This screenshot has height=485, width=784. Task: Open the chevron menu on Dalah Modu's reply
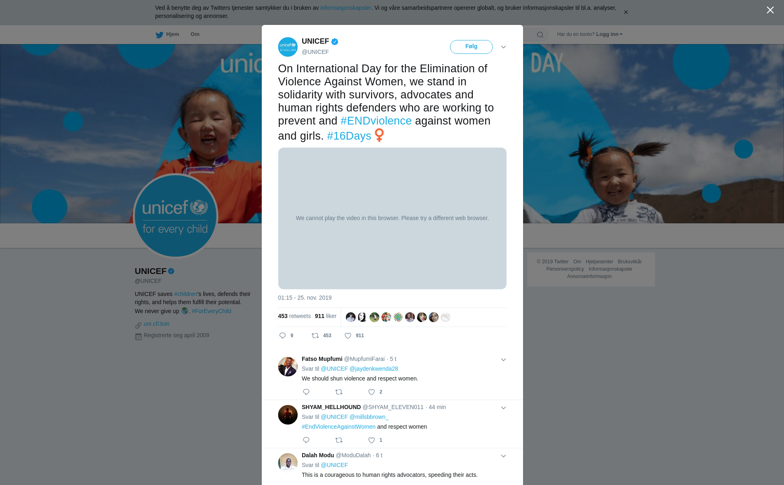pos(503,456)
